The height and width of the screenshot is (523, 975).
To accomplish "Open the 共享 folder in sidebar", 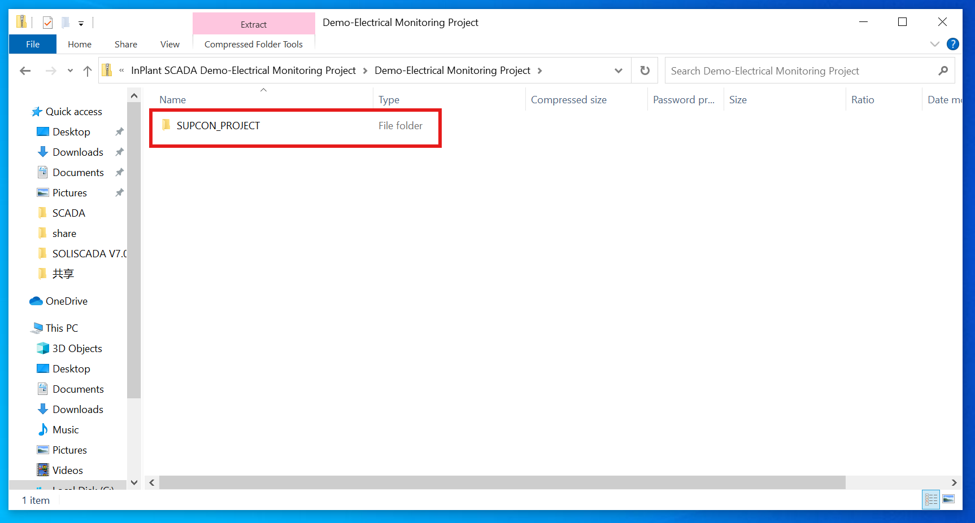I will pos(63,274).
